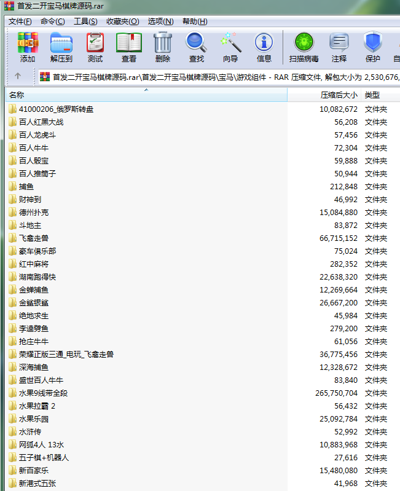Select the 金蝉捕鱼 folder row
The image size is (400, 491).
point(203,290)
